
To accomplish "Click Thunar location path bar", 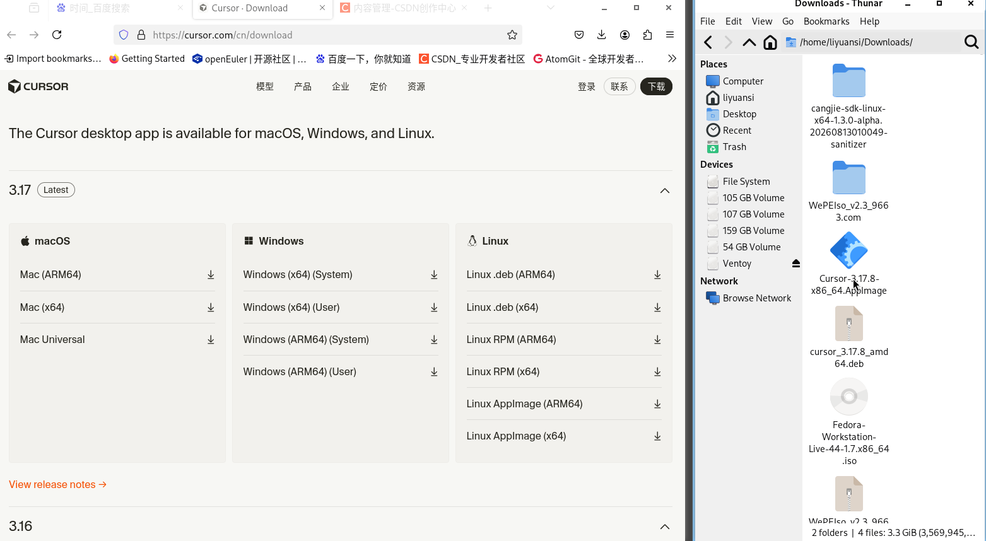I will [x=870, y=42].
